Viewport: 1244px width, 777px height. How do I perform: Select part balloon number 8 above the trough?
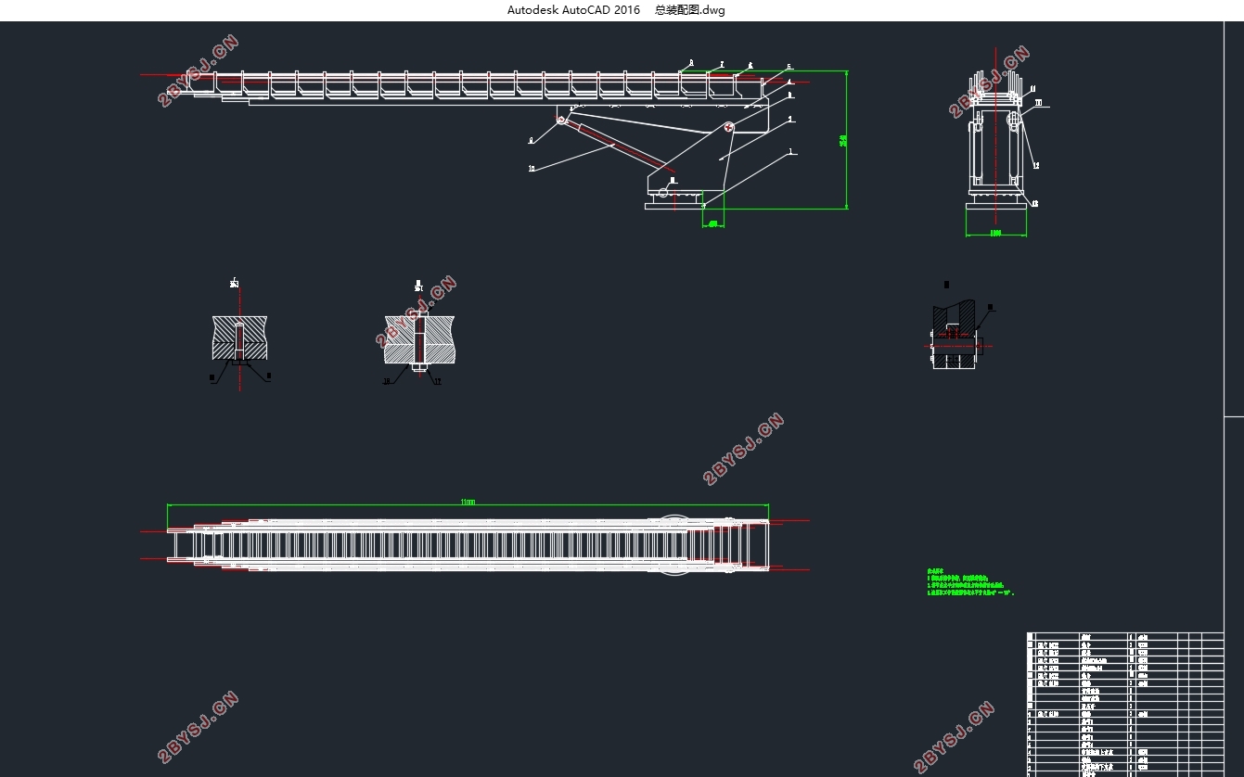point(690,63)
